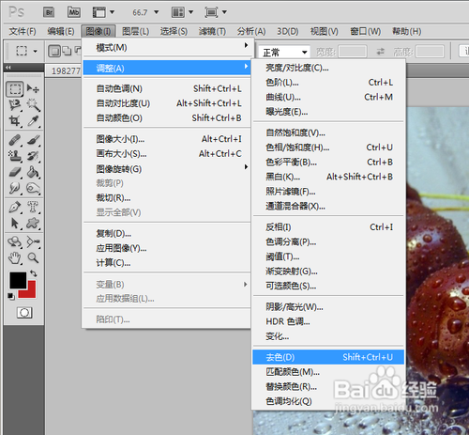The height and width of the screenshot is (435, 469).
Task: Select the Healing Brush tool
Action: coord(14,140)
